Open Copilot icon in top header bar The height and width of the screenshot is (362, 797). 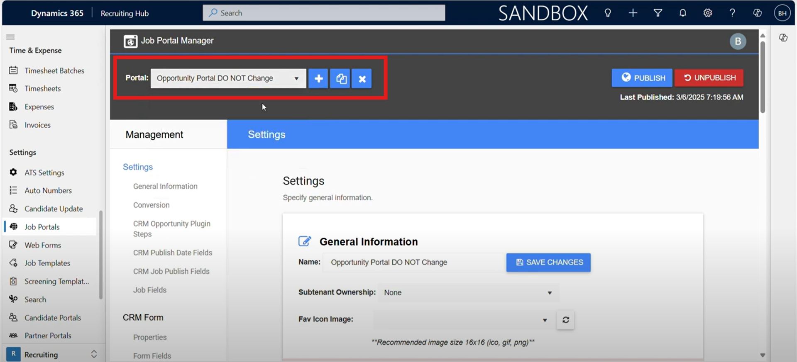tap(757, 13)
